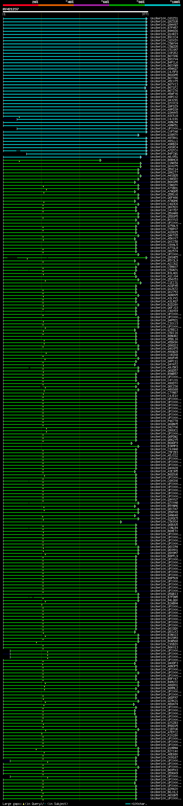
Task: Select hit UniRef100_Q86QS3
Action: (164, 345)
